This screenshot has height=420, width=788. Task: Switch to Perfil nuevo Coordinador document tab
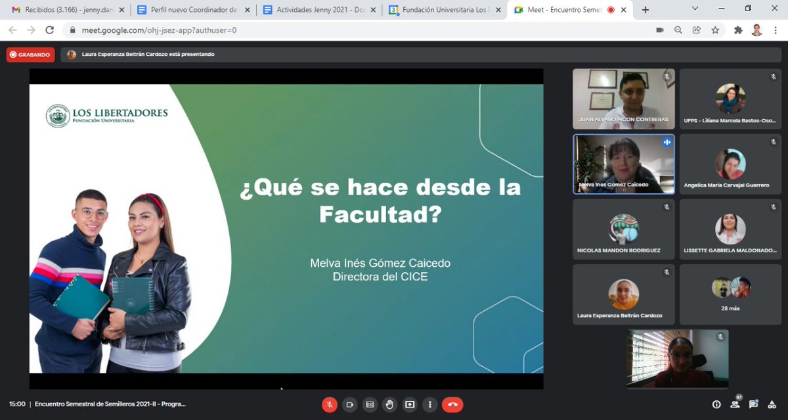[x=192, y=10]
